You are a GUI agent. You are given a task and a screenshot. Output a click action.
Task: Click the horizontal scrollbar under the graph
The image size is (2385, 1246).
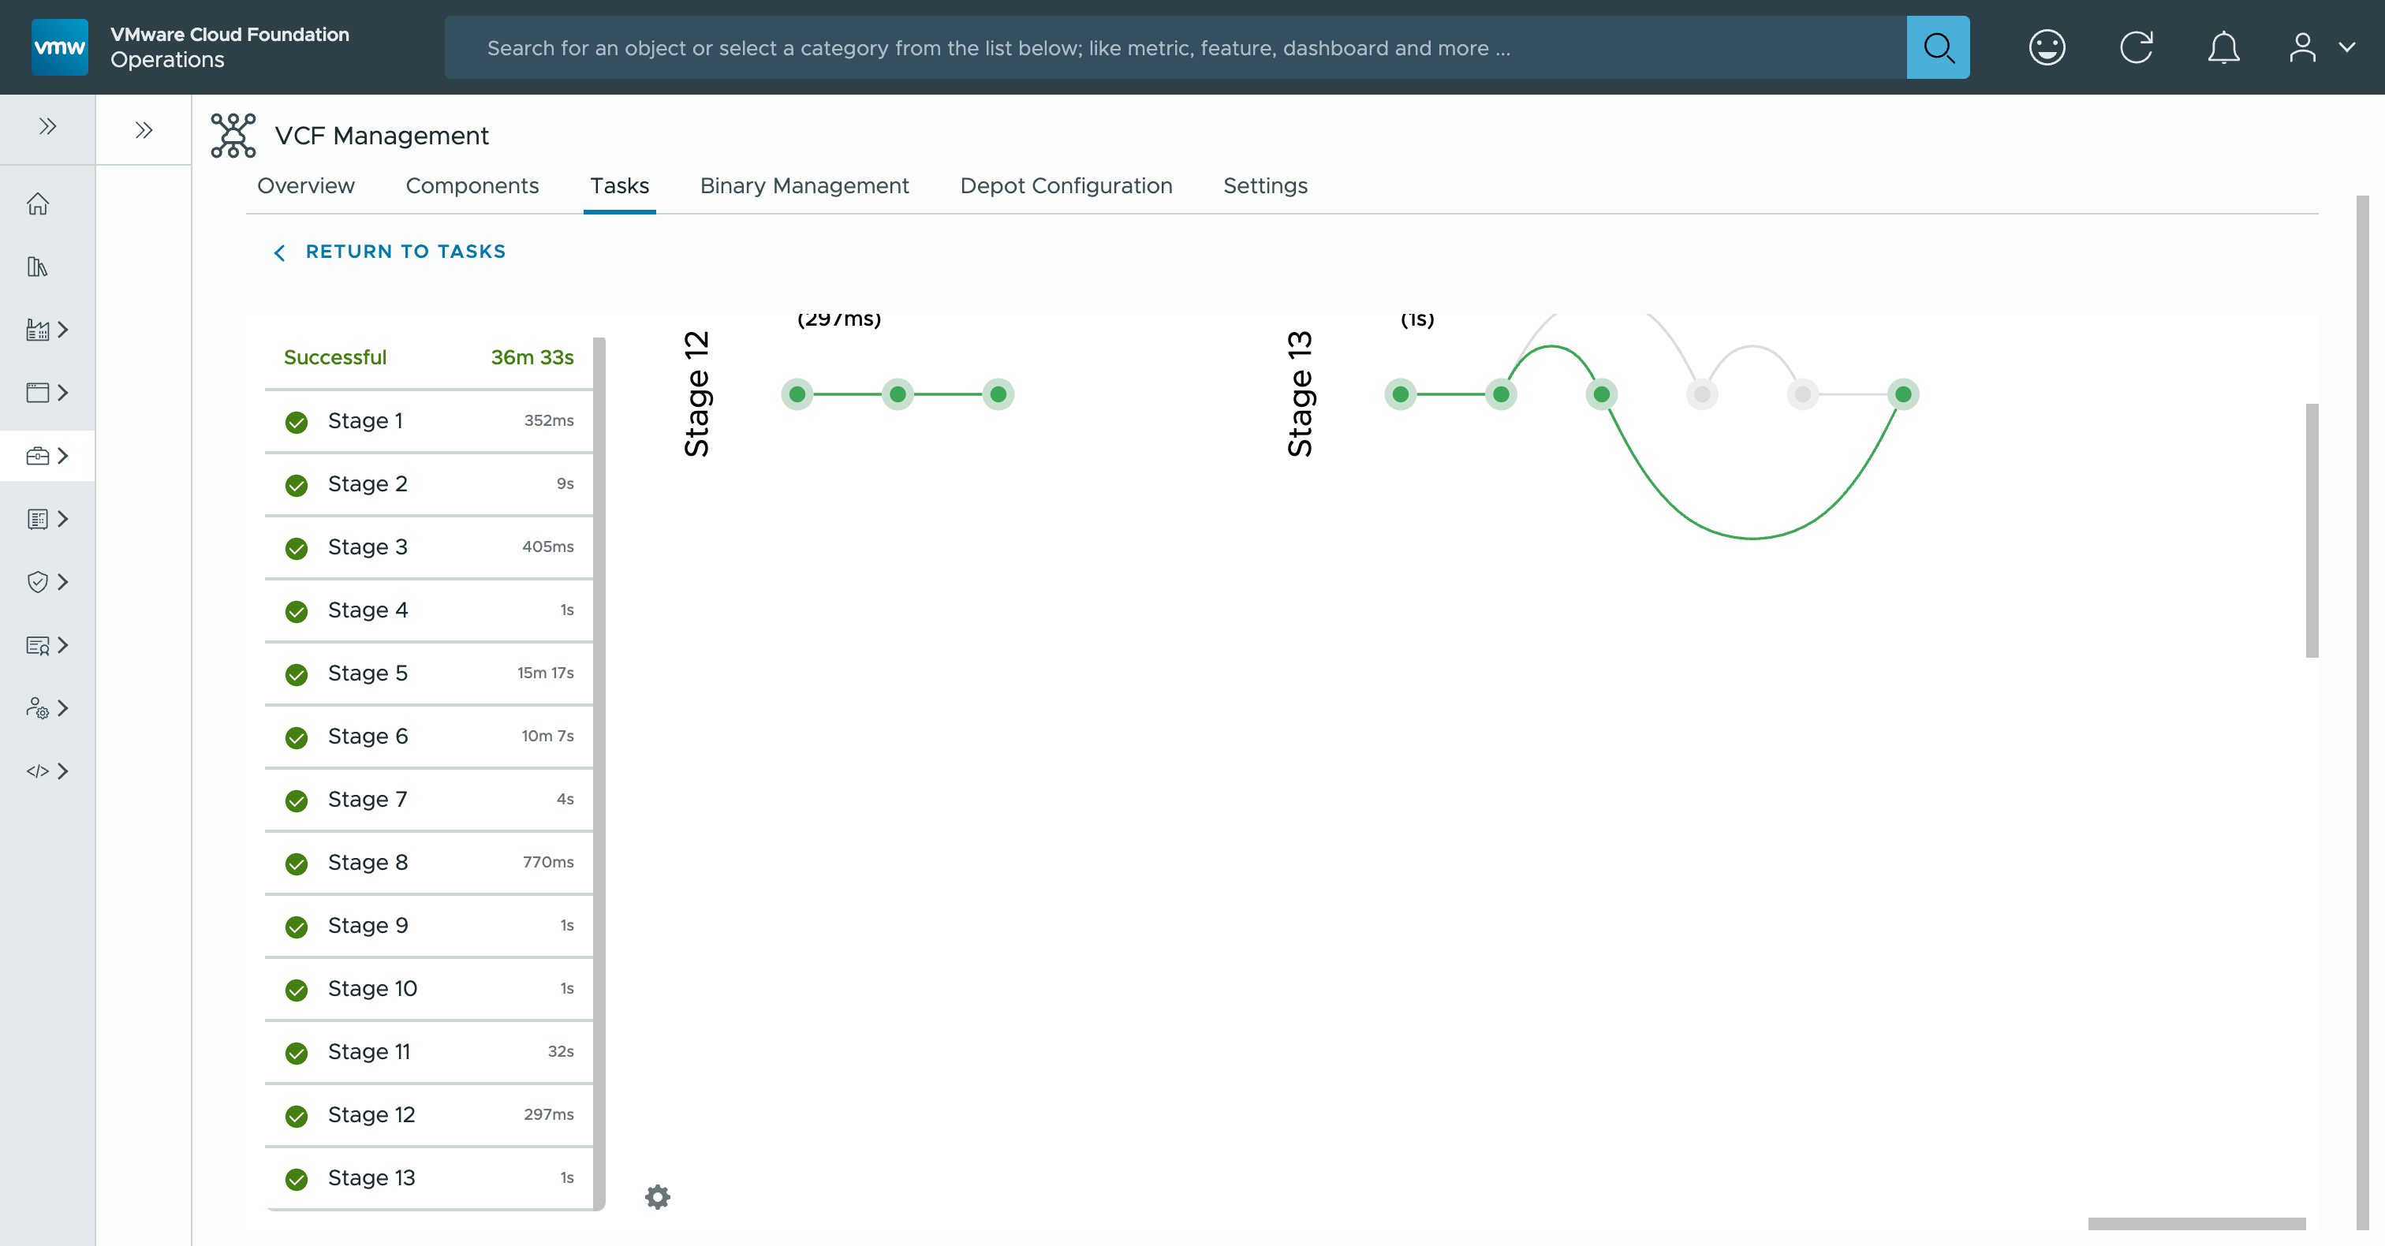click(2195, 1224)
